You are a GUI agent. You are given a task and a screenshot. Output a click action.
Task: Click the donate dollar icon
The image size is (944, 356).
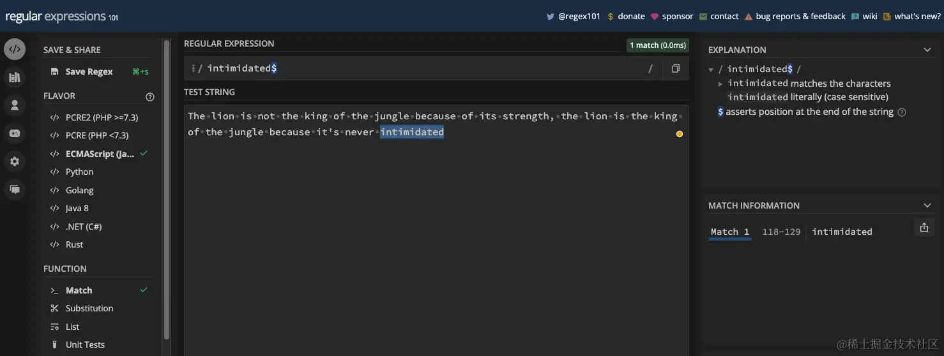coord(611,17)
